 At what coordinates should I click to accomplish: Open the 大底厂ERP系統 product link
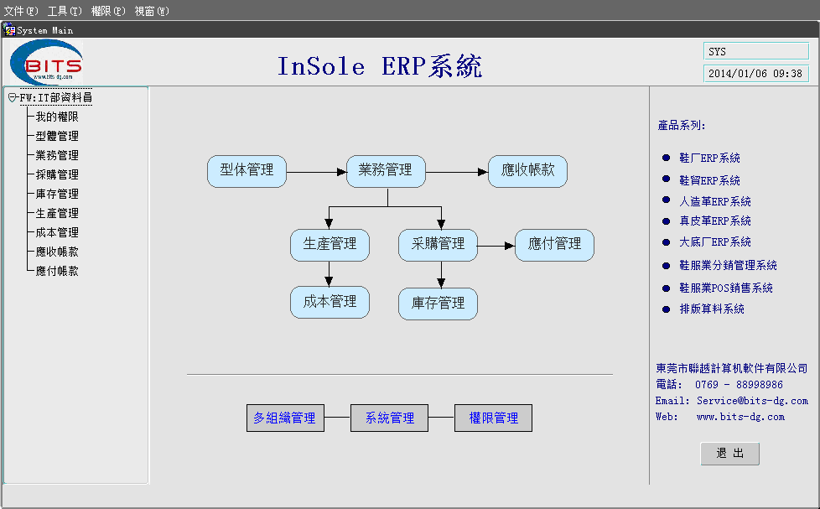[715, 242]
